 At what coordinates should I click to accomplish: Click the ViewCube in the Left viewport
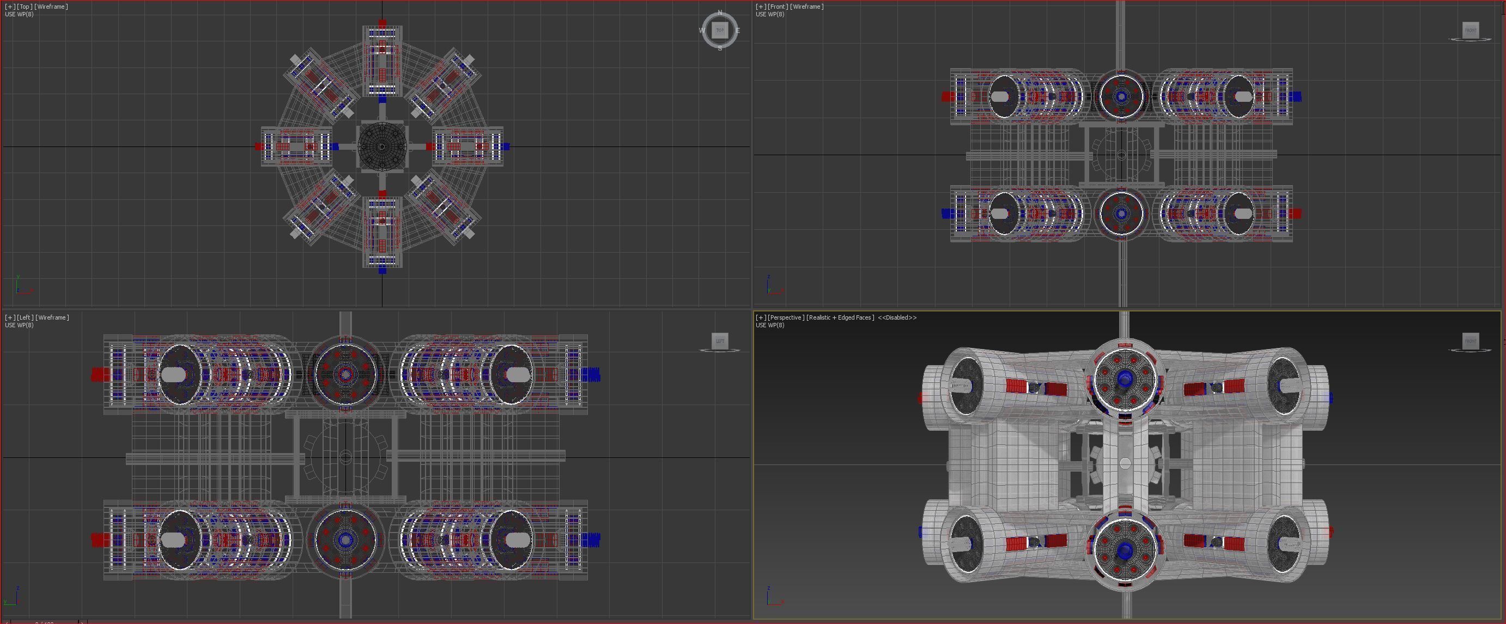pos(720,341)
